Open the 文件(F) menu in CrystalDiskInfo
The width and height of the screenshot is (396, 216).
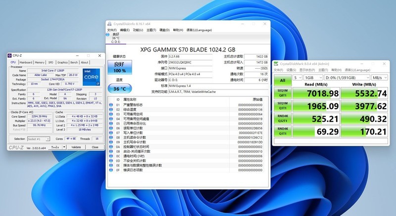[x=112, y=30]
